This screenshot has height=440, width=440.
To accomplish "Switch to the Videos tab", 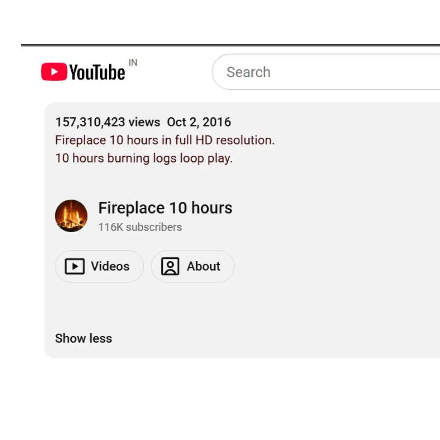I will coord(99,266).
